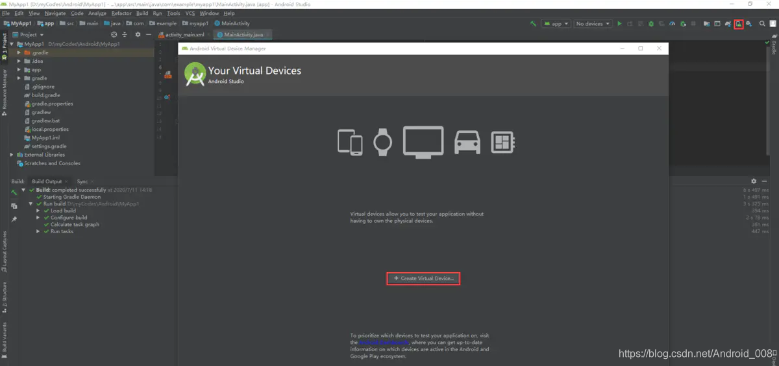Open the app run configuration dropdown
This screenshot has width=779, height=366.
[x=556, y=24]
